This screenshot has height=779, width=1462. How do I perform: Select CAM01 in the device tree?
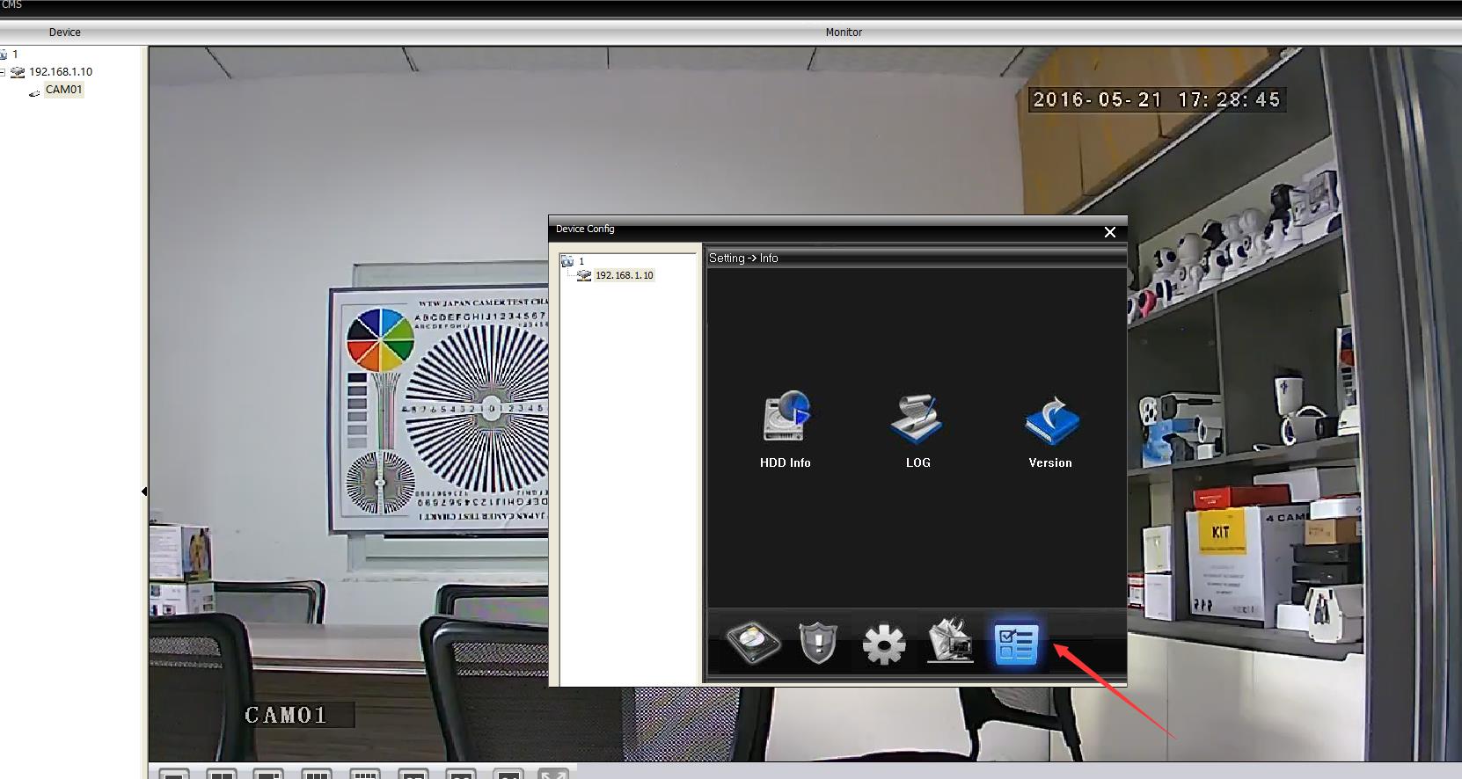63,90
